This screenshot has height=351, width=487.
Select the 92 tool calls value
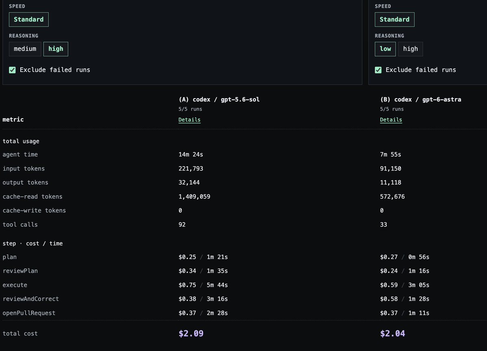[182, 225]
